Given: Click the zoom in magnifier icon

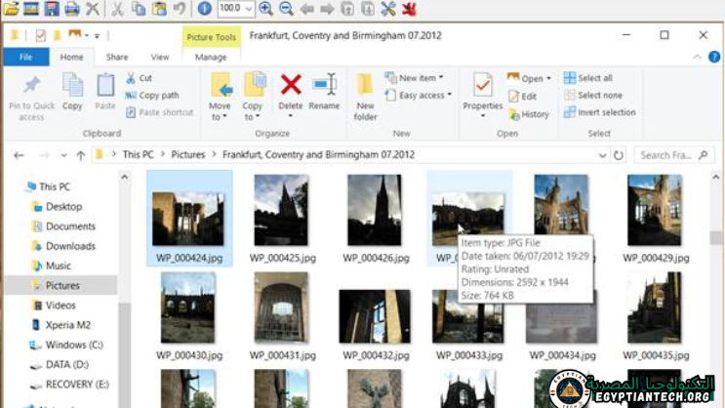Looking at the screenshot, I should coord(265,9).
